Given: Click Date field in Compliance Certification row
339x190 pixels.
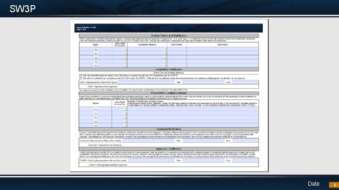Looking at the screenshot, I should pyautogui.click(x=245, y=82).
